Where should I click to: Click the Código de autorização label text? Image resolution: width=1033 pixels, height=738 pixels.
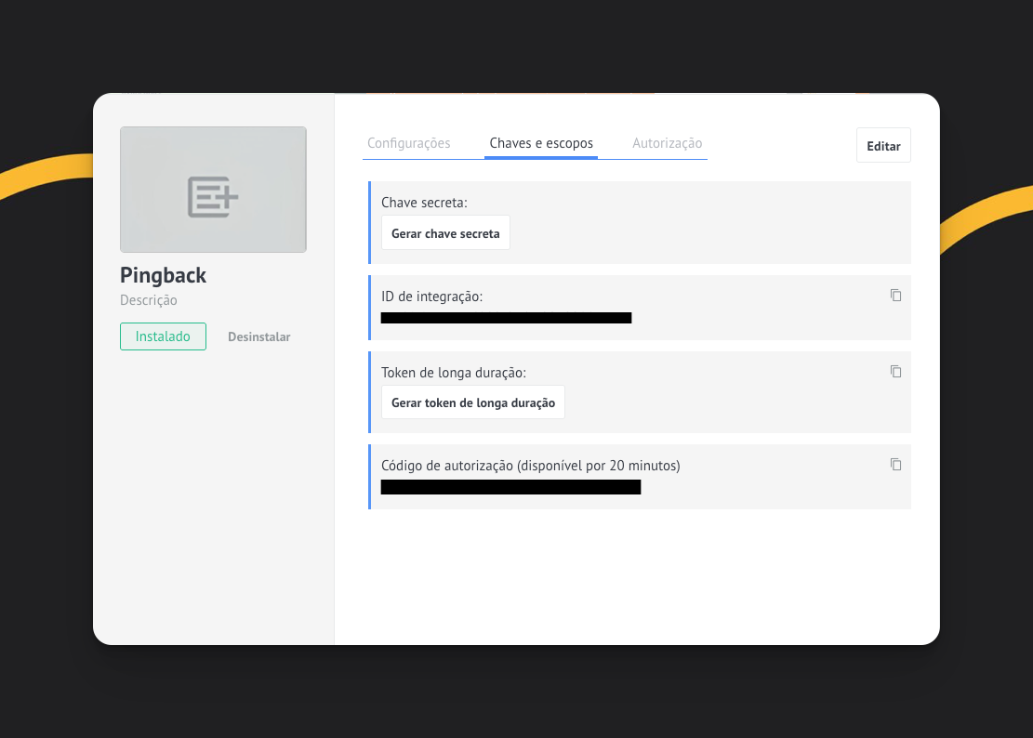530,466
